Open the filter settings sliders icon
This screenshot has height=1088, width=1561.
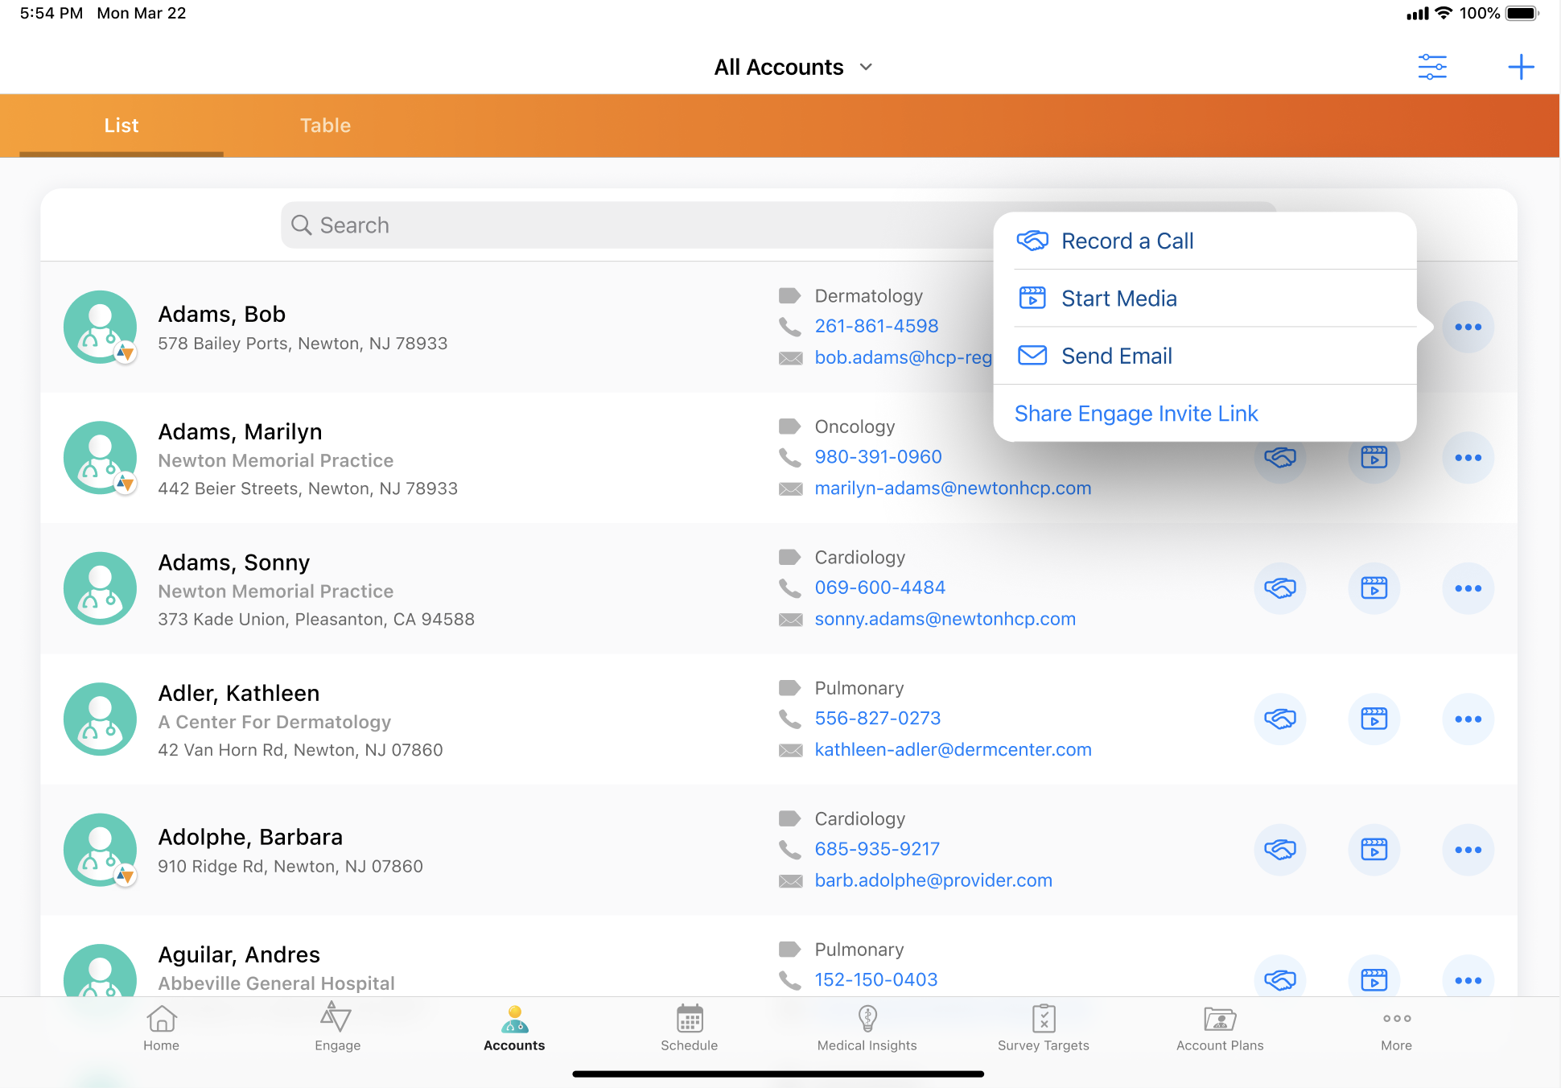click(1432, 67)
